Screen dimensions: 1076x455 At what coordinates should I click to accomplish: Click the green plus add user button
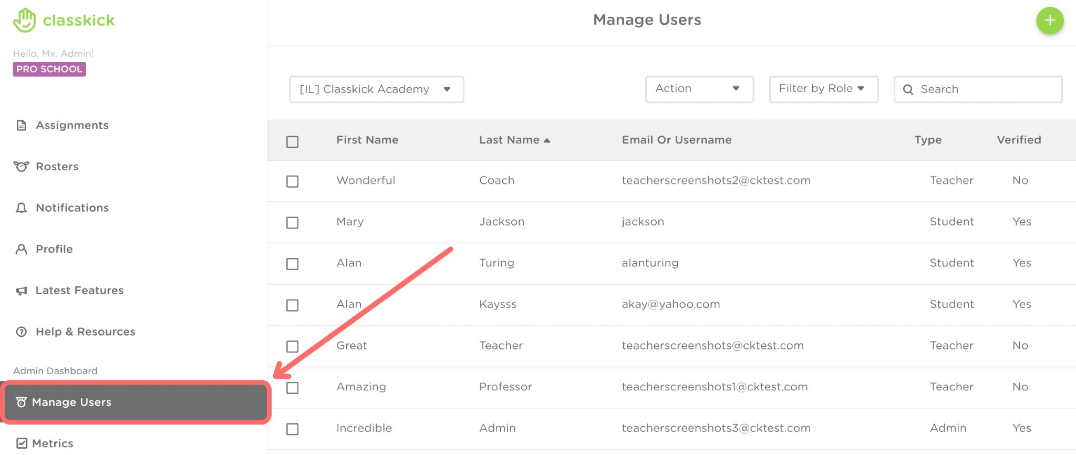(1049, 21)
